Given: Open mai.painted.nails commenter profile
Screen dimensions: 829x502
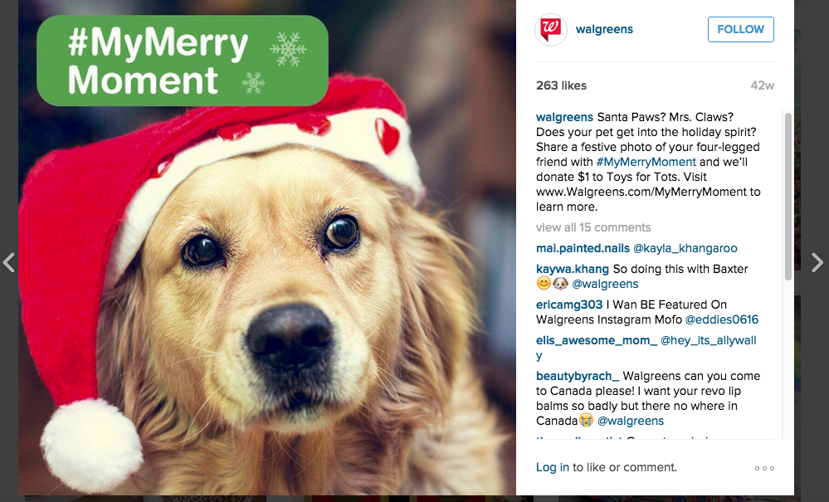Looking at the screenshot, I should pos(583,248).
